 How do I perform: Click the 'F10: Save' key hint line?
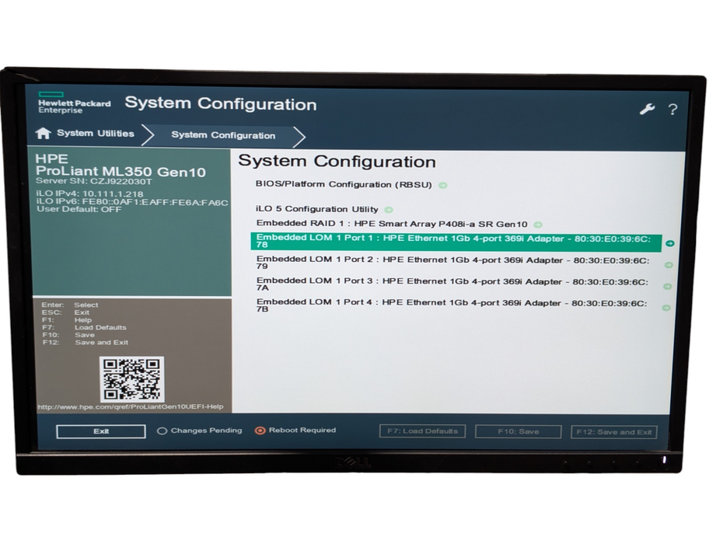pos(68,335)
